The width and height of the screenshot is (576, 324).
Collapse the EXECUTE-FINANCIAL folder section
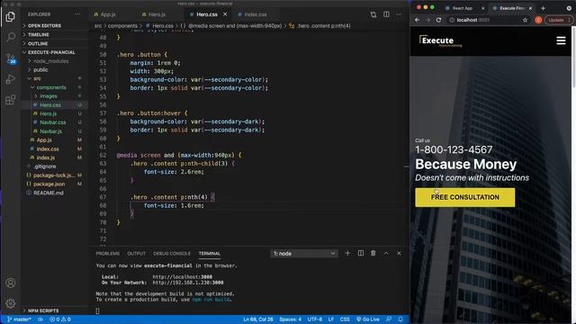(x=51, y=52)
